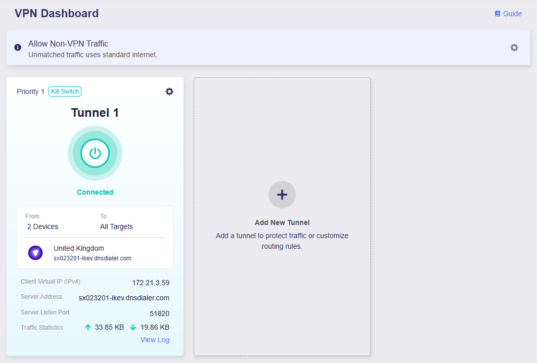This screenshot has height=363, width=537.
Task: Click the download arrow in Traffic Statistics
Action: [133, 327]
